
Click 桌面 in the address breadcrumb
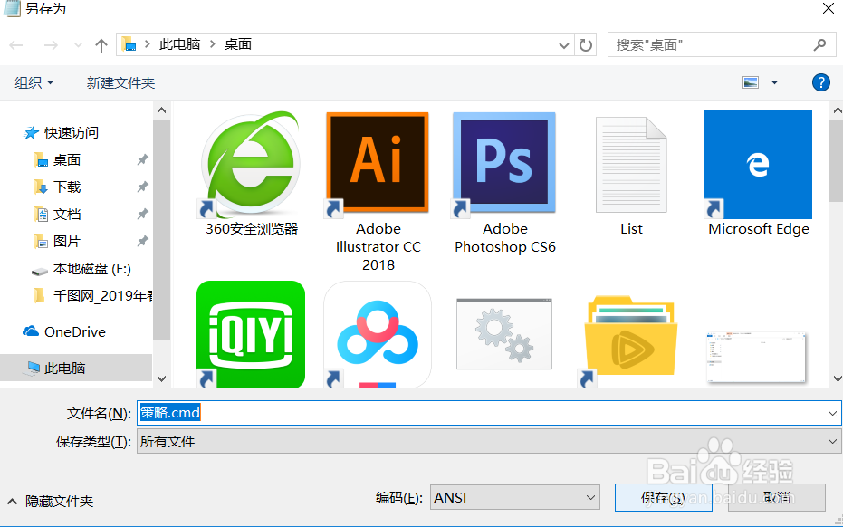(237, 44)
